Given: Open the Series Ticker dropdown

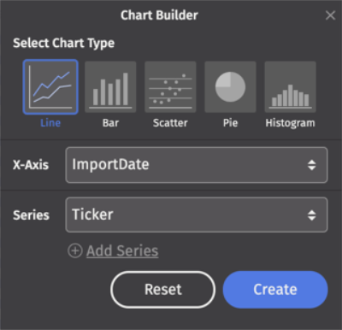Looking at the screenshot, I should (x=197, y=215).
